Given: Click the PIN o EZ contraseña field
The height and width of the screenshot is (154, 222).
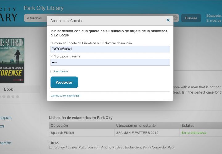Looking at the screenshot, I should tap(110, 62).
